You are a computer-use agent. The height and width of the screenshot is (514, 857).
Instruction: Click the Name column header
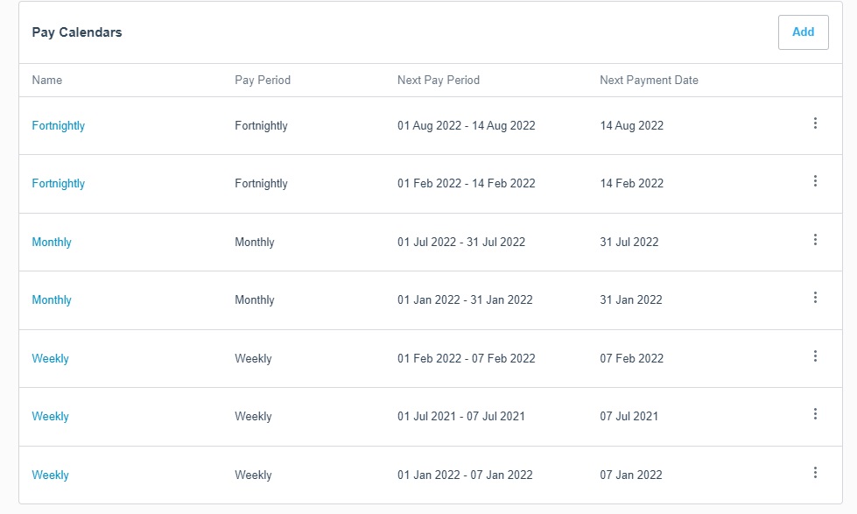(47, 81)
